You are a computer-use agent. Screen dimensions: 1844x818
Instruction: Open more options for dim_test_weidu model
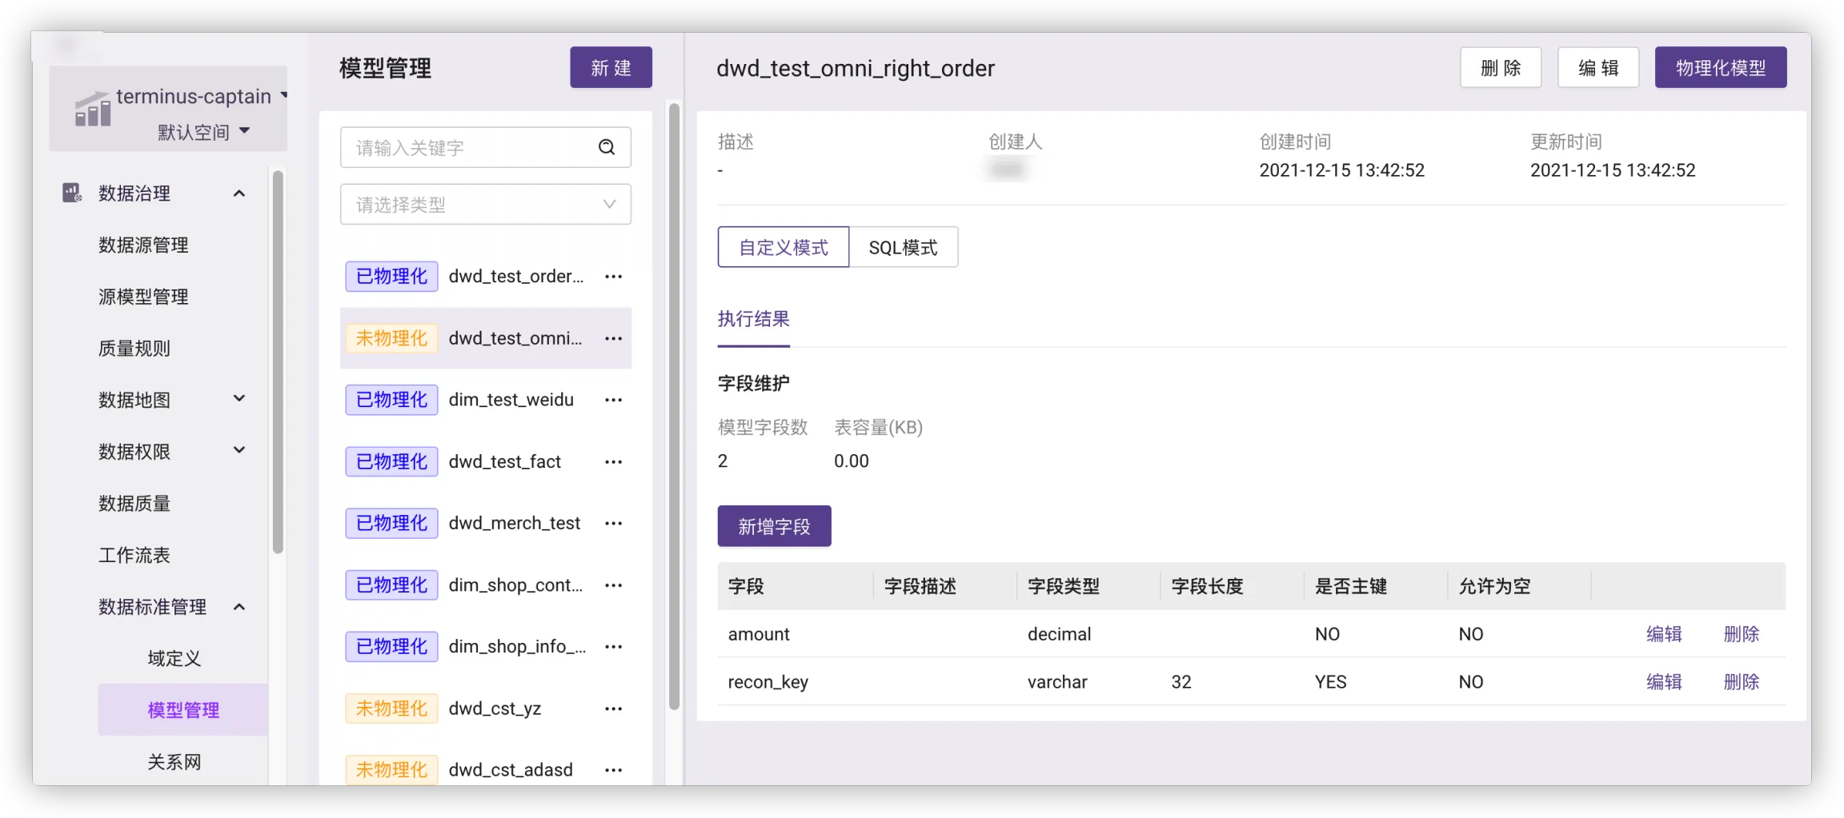[613, 400]
